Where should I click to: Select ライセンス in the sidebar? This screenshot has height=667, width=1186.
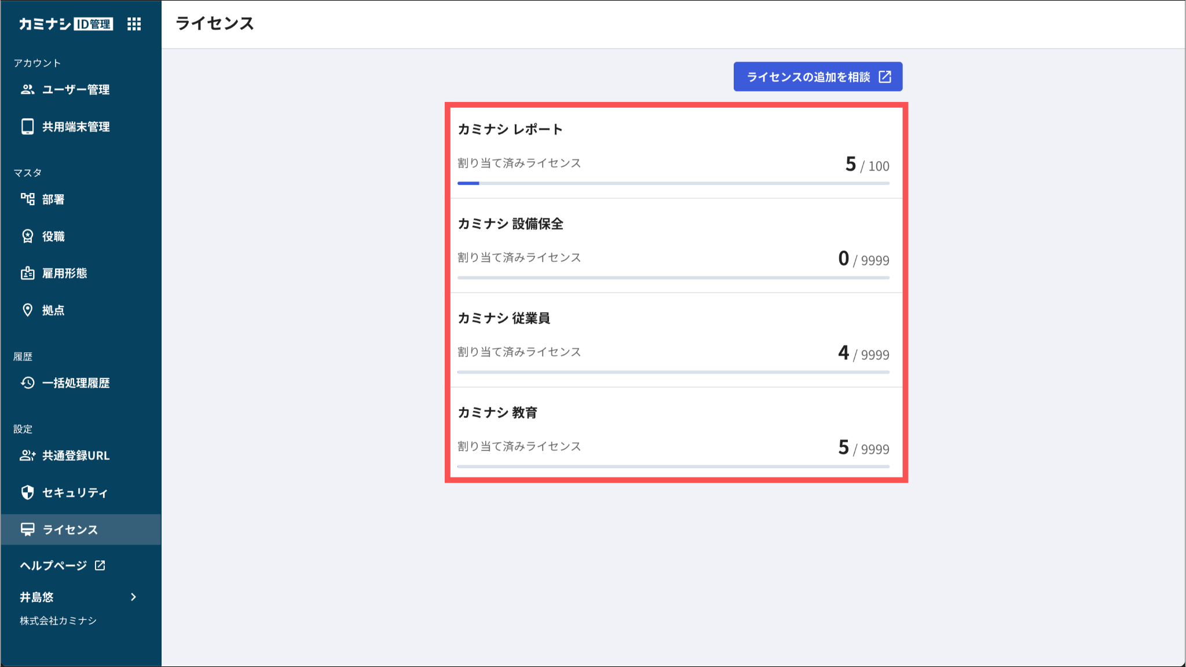(x=70, y=530)
